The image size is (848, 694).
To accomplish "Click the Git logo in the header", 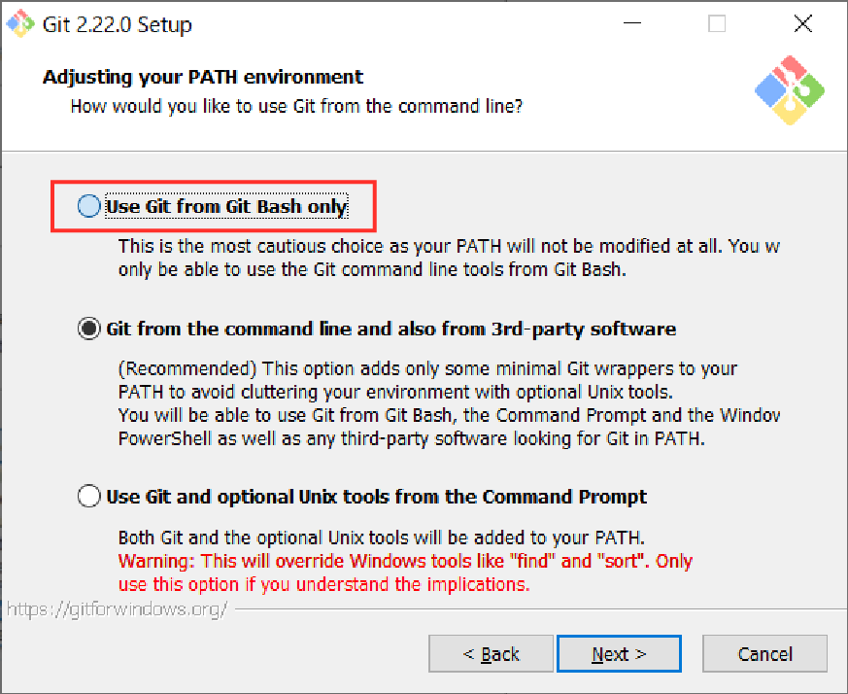I will click(x=790, y=89).
